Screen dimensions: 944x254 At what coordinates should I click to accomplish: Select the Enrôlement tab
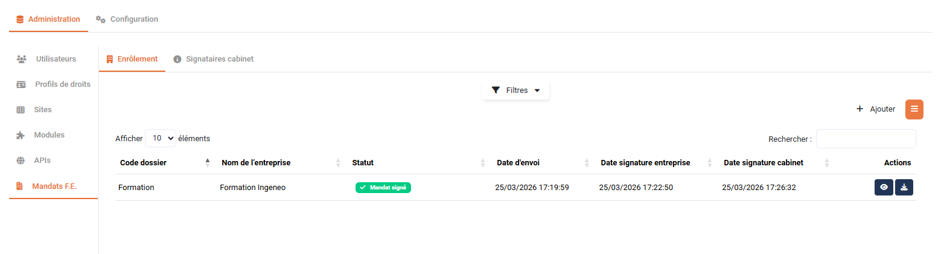[x=132, y=59]
